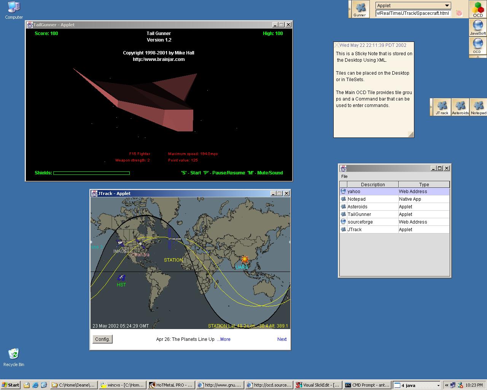Collapse the OCD tile column using bottom arrow
The width and height of the screenshot is (487, 390).
point(477,56)
